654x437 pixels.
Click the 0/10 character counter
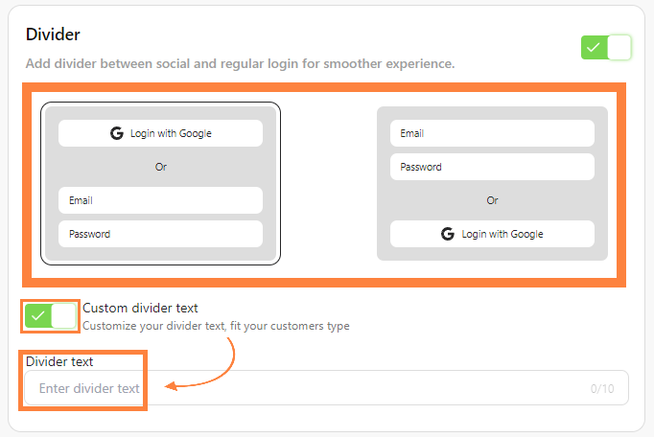(x=602, y=389)
